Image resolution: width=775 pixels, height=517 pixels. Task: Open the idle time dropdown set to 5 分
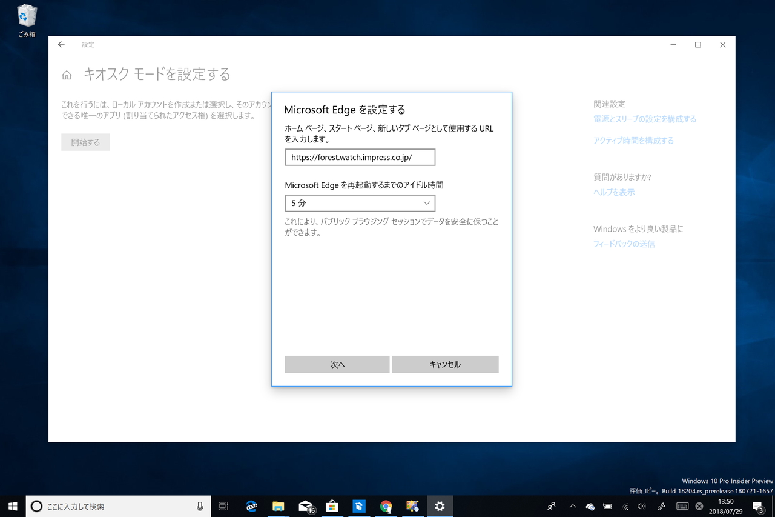click(x=360, y=203)
